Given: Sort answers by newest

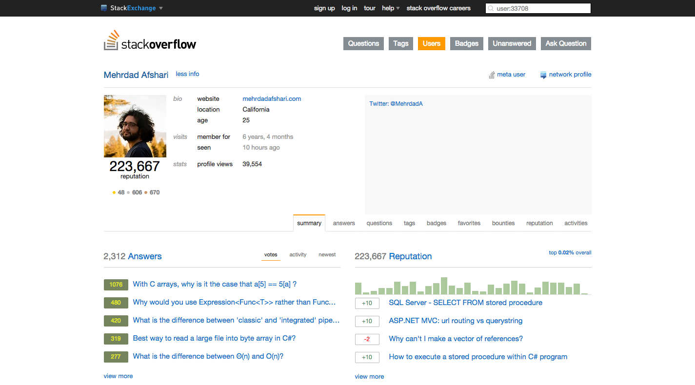Looking at the screenshot, I should click(327, 254).
